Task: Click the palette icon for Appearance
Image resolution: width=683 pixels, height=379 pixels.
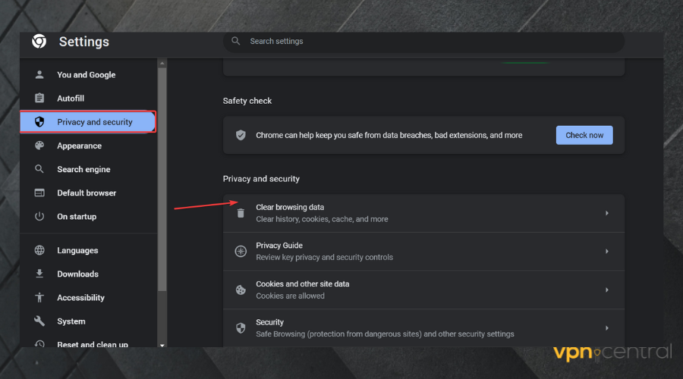Action: [x=39, y=146]
